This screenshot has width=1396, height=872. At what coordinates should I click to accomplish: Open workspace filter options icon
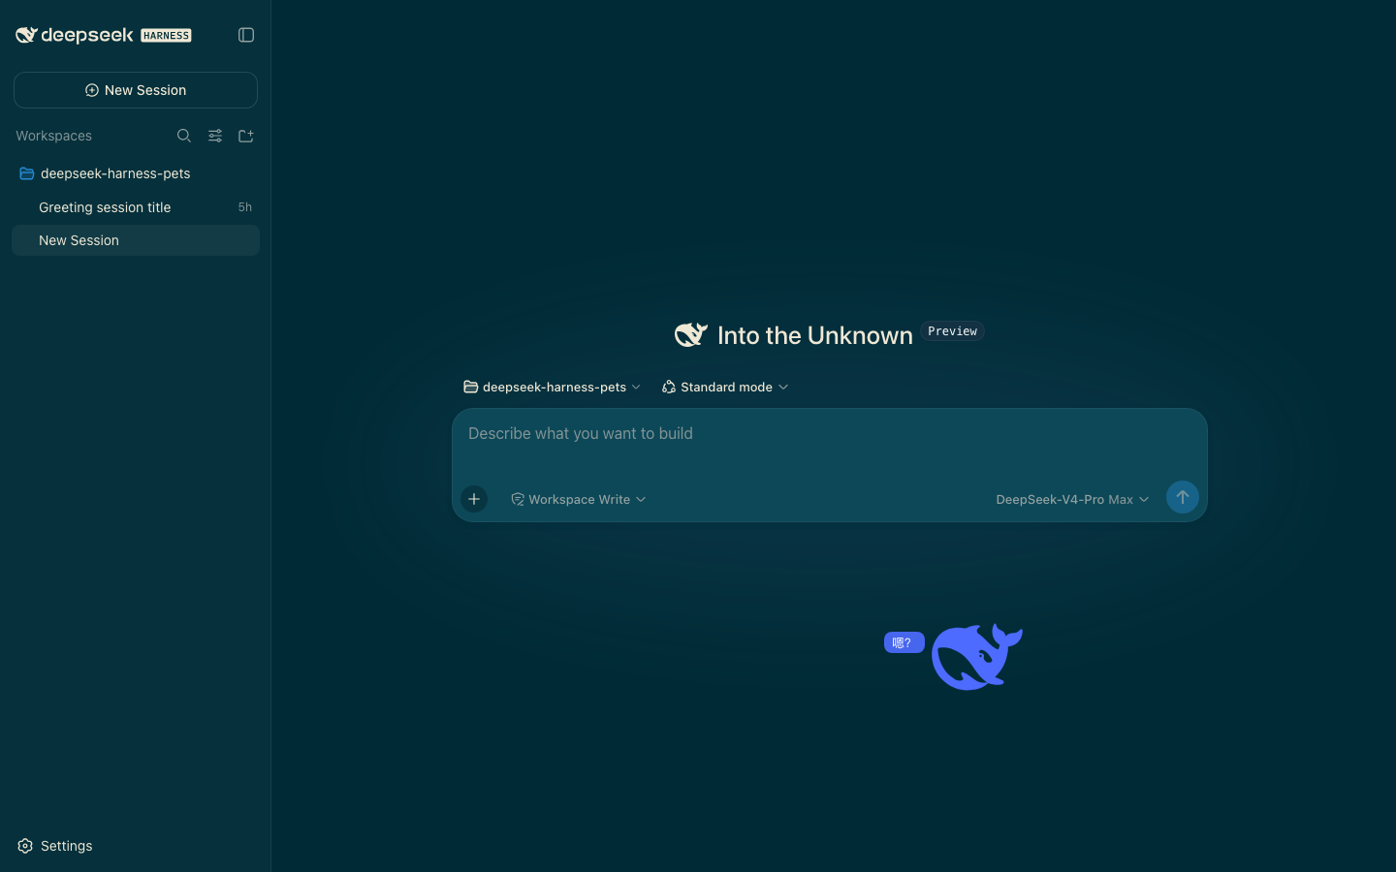[x=215, y=136]
